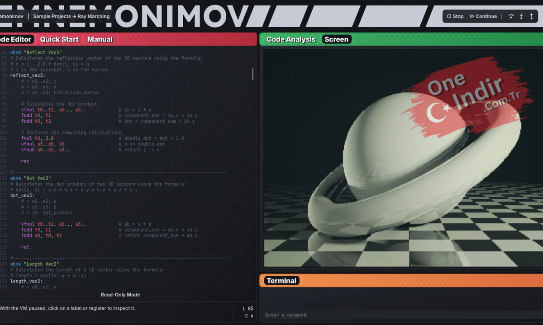Click the vfmul a3..a5, t0 instruction
The image size is (543, 325).
coord(43,144)
